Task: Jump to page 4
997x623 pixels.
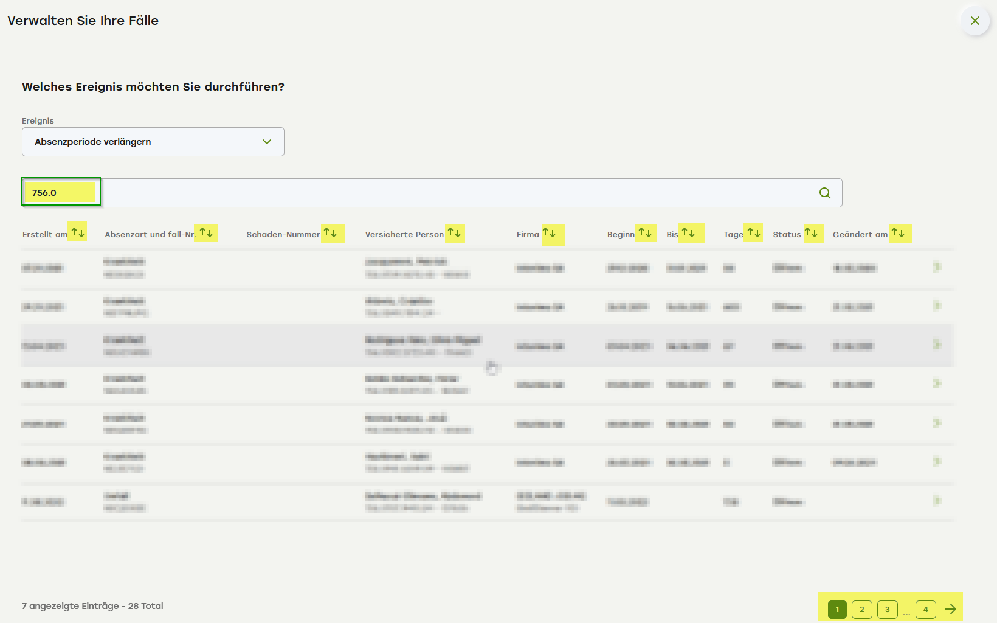Action: 925,609
